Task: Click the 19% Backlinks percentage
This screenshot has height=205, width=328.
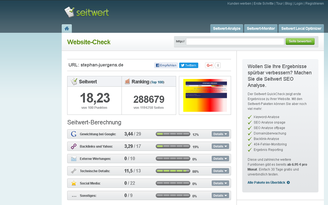Action: point(196,147)
